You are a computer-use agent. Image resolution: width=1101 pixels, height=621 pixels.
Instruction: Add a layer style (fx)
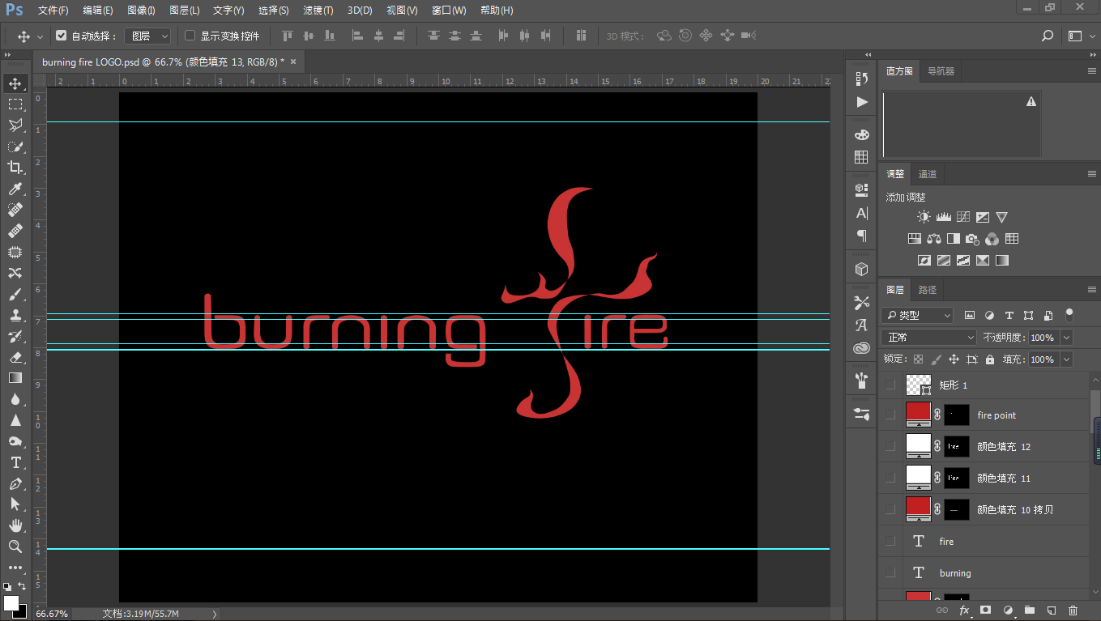click(964, 610)
